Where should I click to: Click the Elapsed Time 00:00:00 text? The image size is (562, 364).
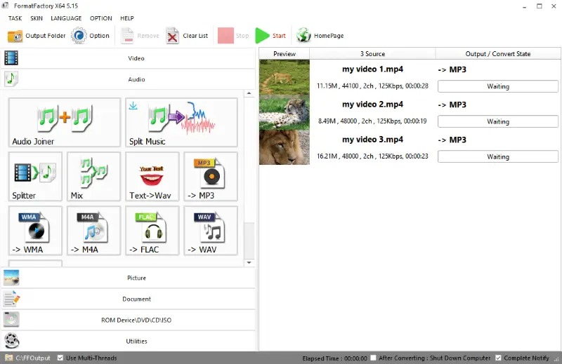(x=334, y=358)
